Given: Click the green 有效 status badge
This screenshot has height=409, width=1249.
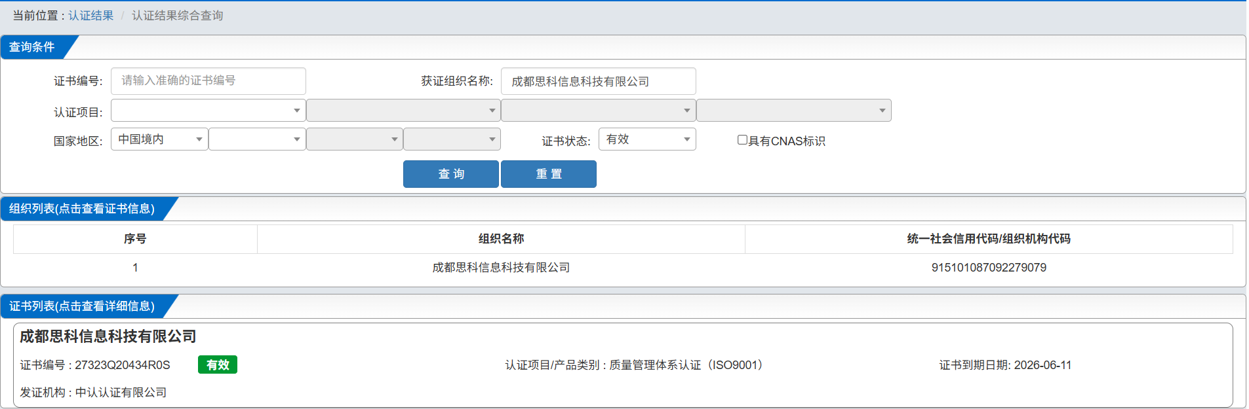Looking at the screenshot, I should point(218,365).
